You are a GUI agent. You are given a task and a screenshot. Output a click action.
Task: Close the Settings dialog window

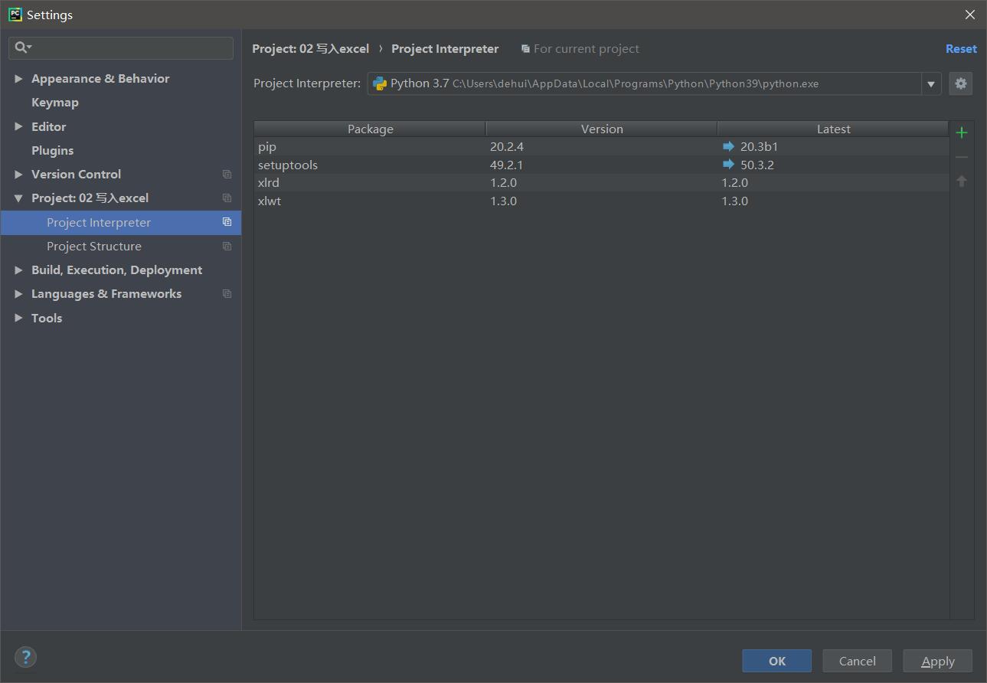pos(969,15)
